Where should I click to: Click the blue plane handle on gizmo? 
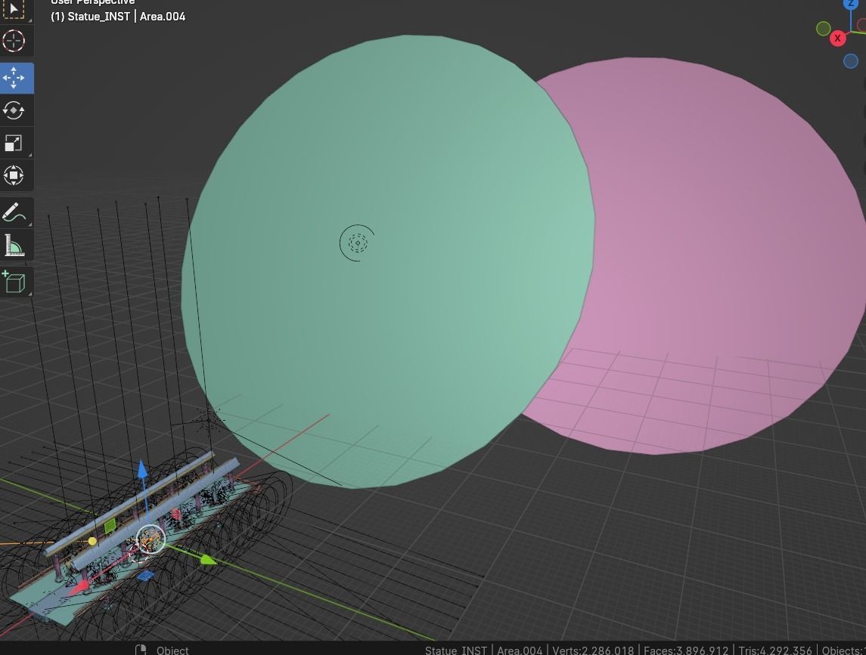click(x=145, y=576)
